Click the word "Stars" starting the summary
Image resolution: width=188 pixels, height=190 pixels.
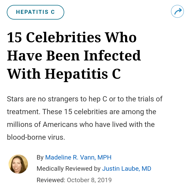(15, 99)
